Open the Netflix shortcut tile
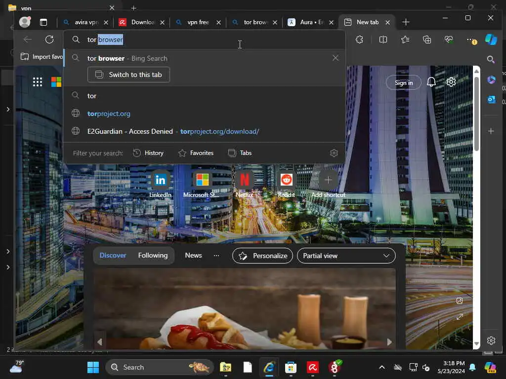 pyautogui.click(x=244, y=185)
